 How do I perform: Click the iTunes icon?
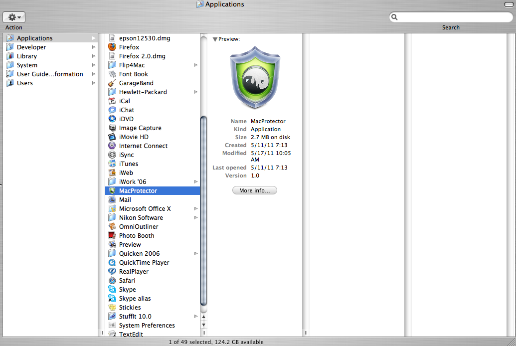[112, 164]
